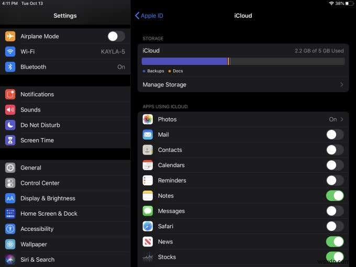Tap the KAYLA-5 network name
The width and height of the screenshot is (356, 267).
(113, 52)
